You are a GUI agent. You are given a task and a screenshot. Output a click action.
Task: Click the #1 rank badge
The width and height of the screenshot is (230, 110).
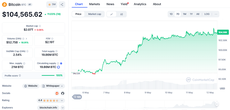click(x=30, y=4)
